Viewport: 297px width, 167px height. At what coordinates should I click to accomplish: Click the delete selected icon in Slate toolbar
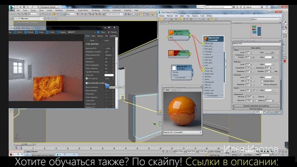[x=176, y=19]
